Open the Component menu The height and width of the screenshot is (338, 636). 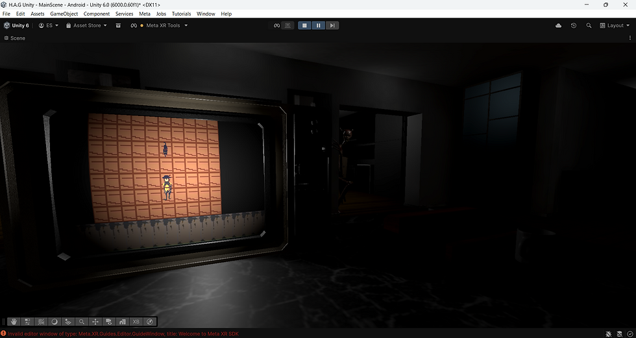coord(97,14)
